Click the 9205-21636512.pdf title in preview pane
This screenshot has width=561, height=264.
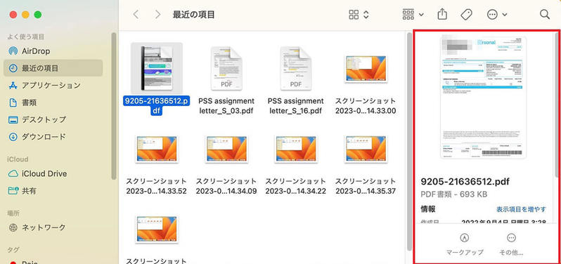pos(465,181)
